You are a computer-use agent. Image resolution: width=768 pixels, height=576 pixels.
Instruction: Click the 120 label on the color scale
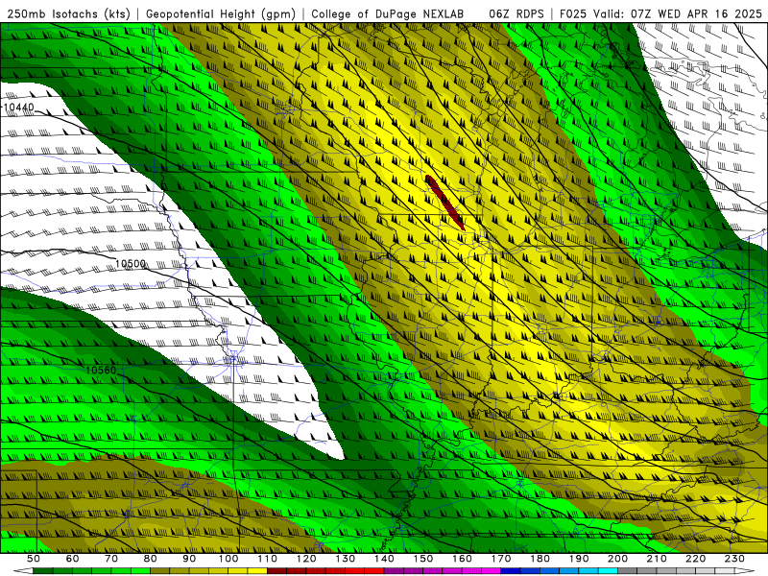[306, 559]
